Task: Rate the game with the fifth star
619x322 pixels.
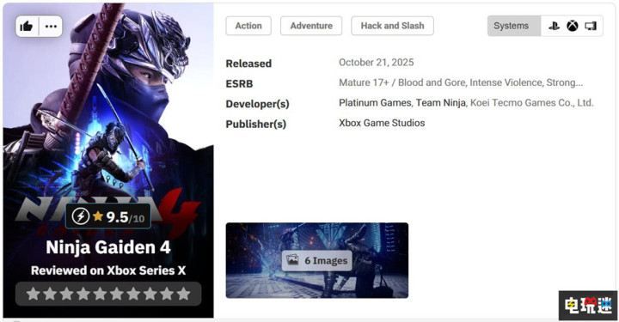Action: [x=100, y=294]
